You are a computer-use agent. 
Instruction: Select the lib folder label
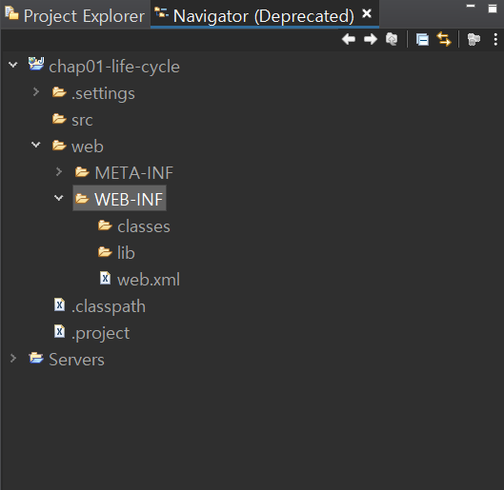click(126, 252)
